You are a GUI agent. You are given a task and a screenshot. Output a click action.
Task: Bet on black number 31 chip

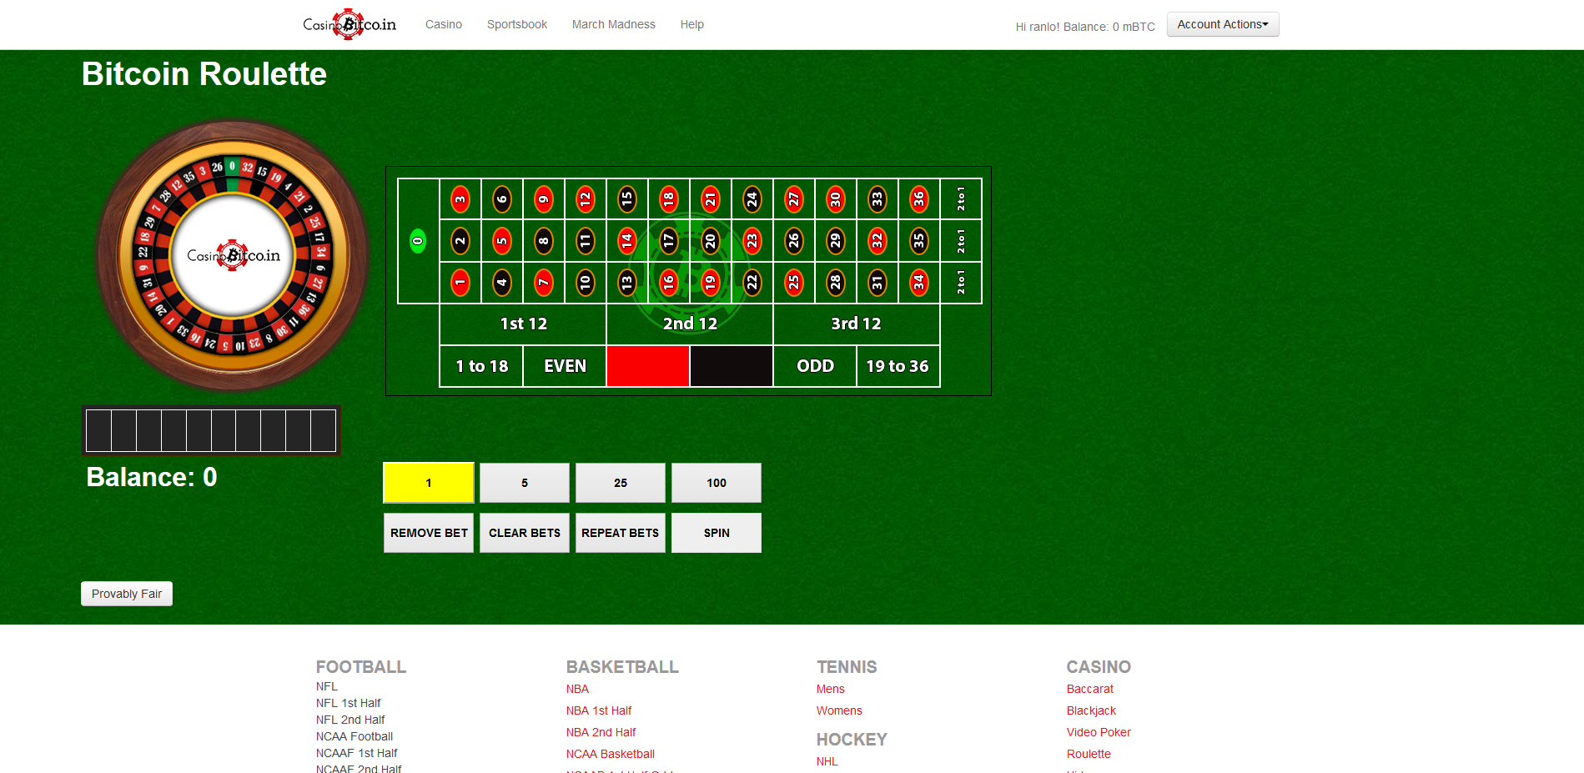tap(877, 283)
